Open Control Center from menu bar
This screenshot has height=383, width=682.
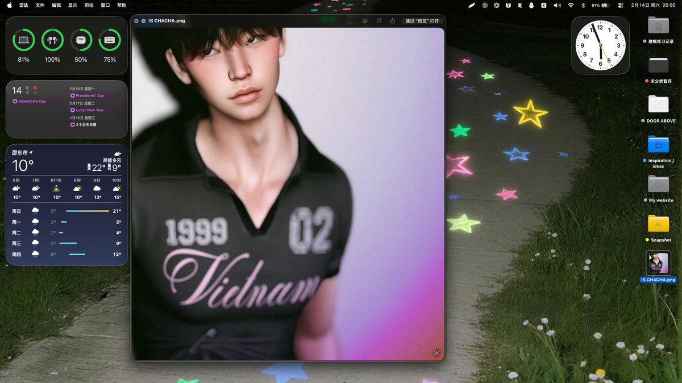point(620,5)
